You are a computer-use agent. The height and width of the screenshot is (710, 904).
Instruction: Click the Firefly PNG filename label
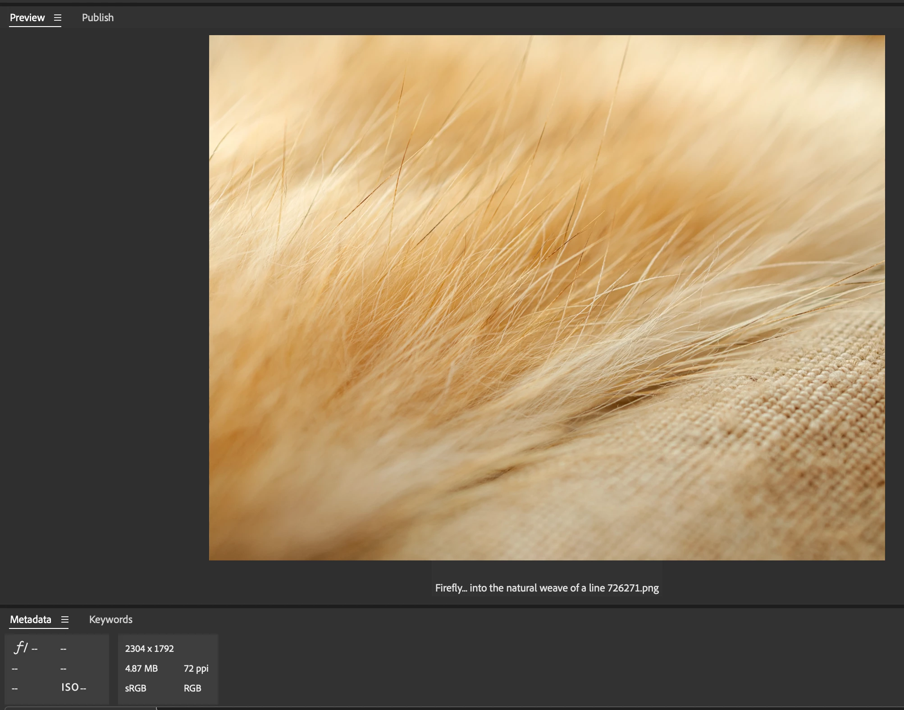pos(547,588)
